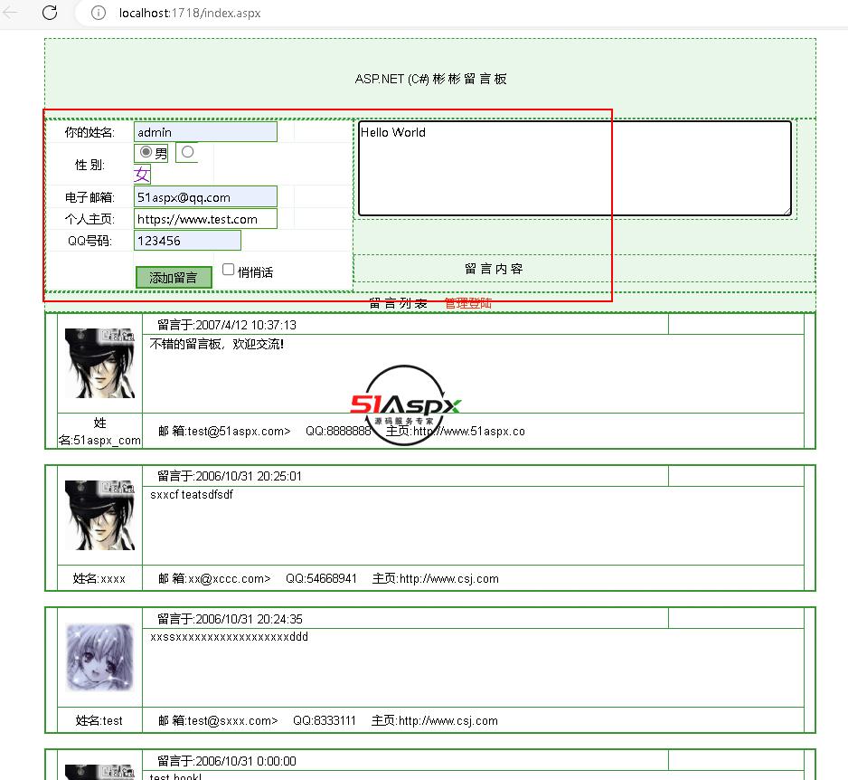Edit the email field with 51aspx@qq.com

(x=205, y=197)
